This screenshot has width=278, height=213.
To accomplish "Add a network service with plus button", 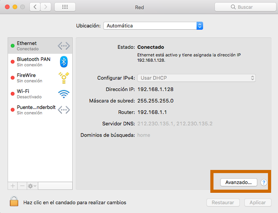I will click(x=13, y=186).
